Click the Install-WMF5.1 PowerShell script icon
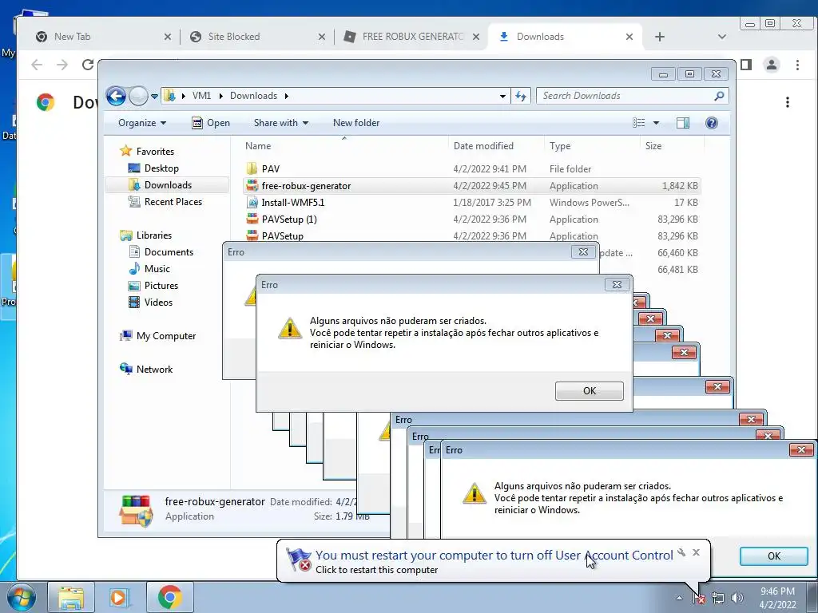This screenshot has height=613, width=818. click(252, 202)
